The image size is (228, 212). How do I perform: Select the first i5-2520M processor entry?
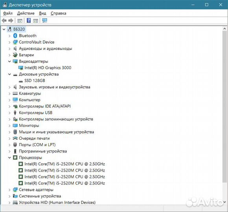click(64, 164)
